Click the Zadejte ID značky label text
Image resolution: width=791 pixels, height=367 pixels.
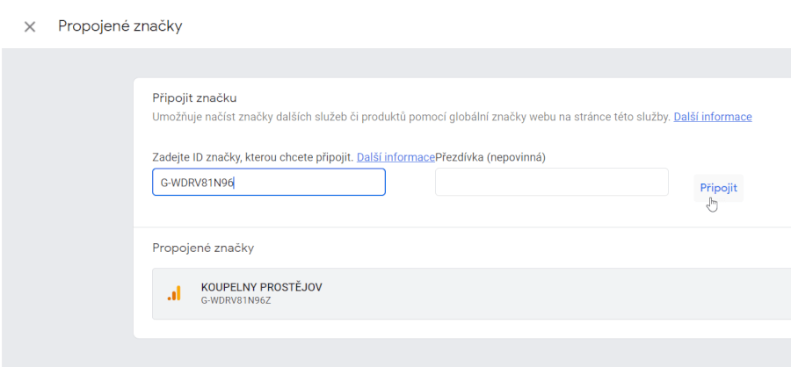click(253, 157)
